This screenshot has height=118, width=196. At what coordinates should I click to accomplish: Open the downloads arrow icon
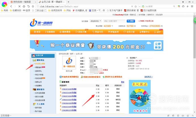[x=188, y=6]
